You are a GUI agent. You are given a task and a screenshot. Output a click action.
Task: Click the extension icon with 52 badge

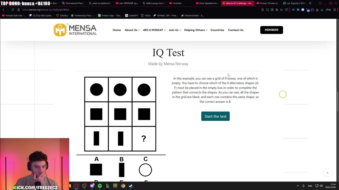coord(308,10)
